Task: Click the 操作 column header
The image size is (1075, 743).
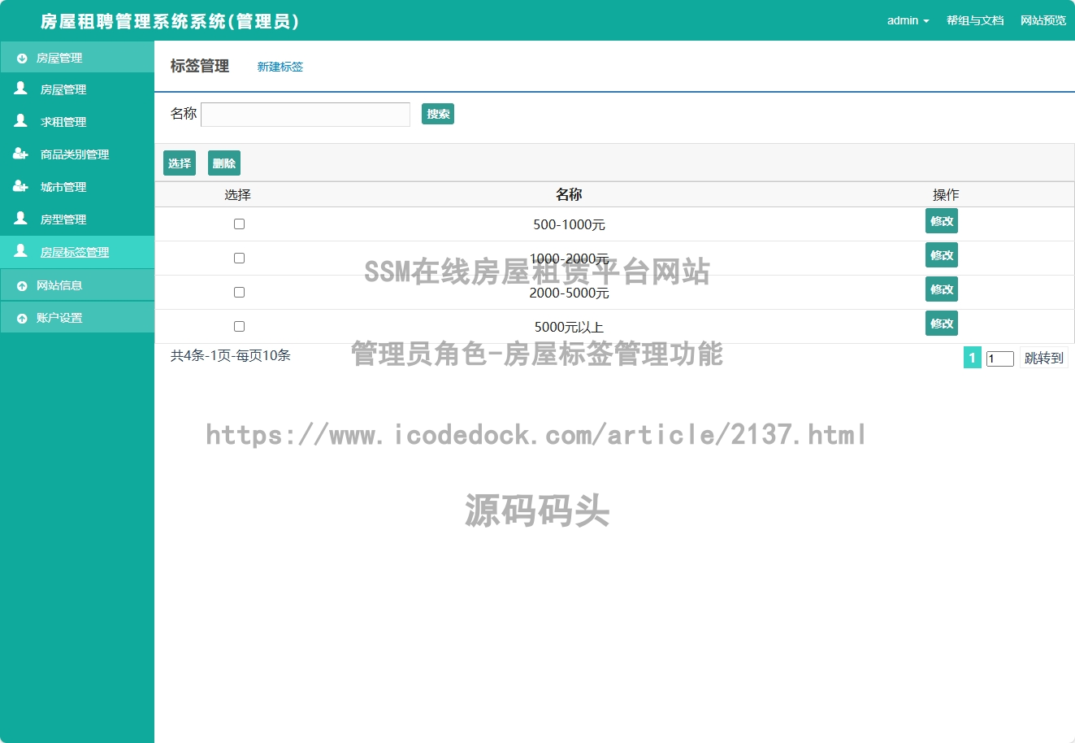Action: coord(946,194)
